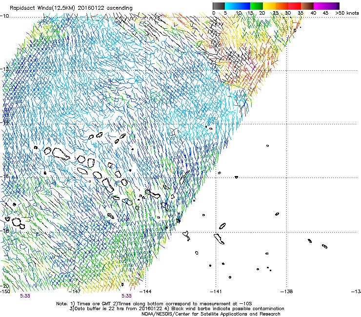Click the '-141' longitude axis label
This screenshot has height=317, width=361.
[216, 292]
